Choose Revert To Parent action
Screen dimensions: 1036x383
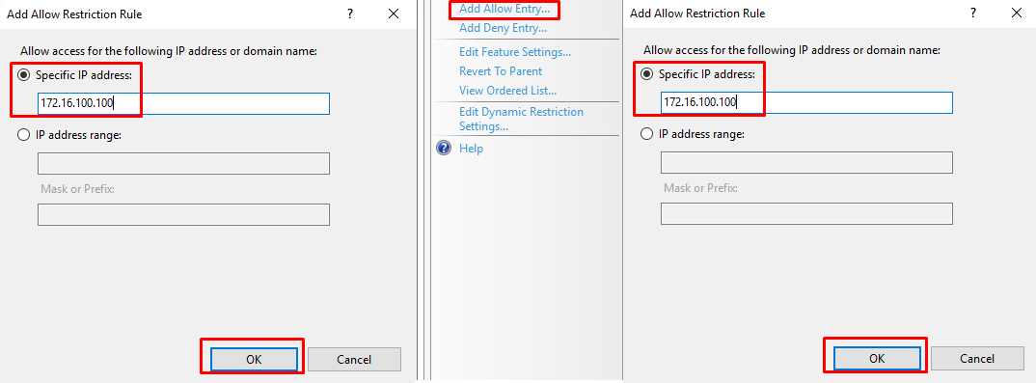pyautogui.click(x=501, y=70)
